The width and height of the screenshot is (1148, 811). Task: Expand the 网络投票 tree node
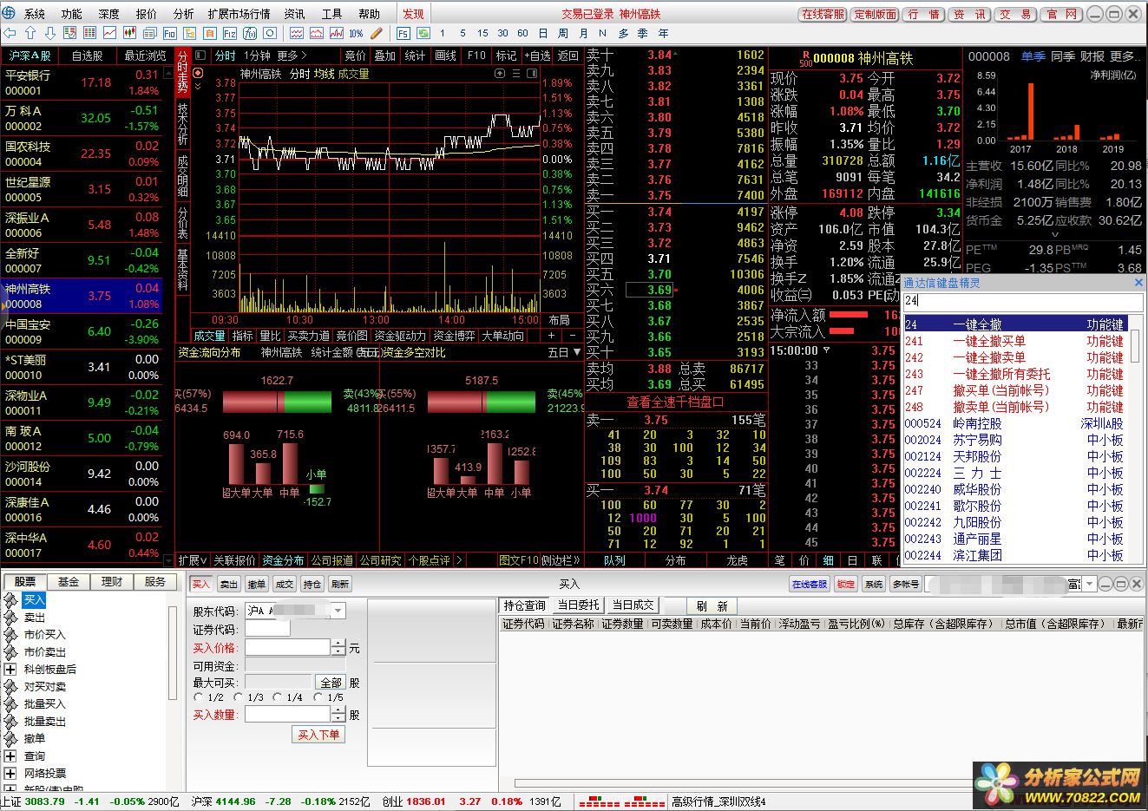(10, 774)
